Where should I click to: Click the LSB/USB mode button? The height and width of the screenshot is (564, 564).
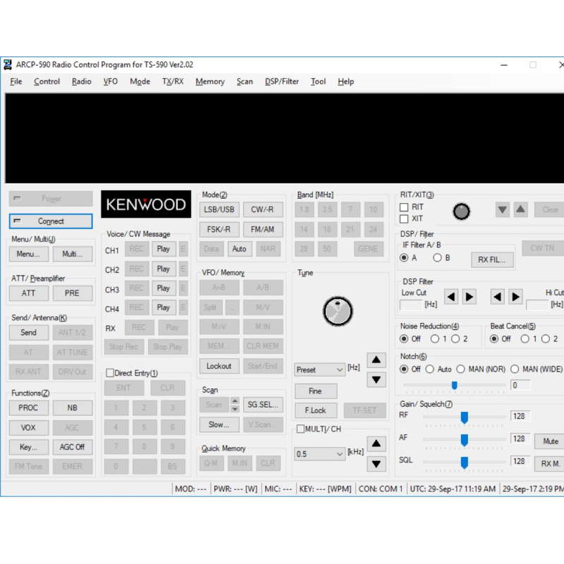[x=219, y=209]
